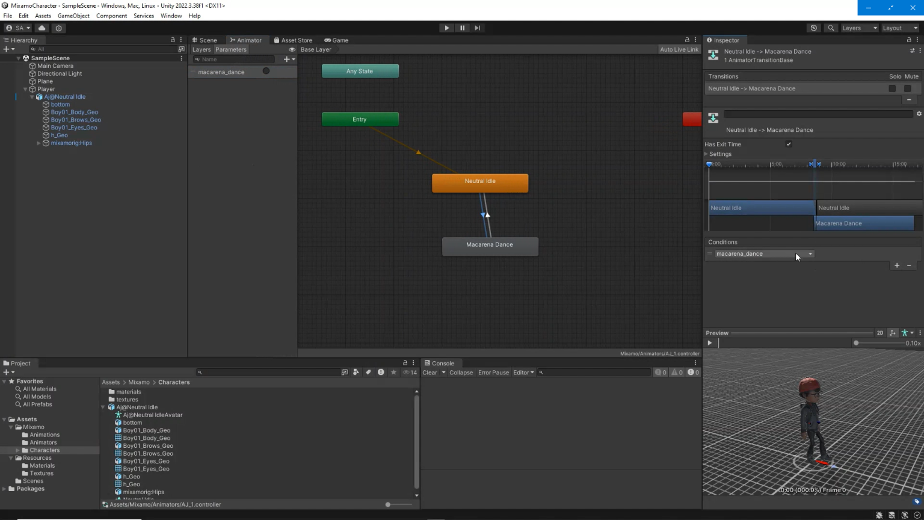Toggle 2D mode in the Preview panel
The height and width of the screenshot is (520, 924).
pyautogui.click(x=880, y=333)
